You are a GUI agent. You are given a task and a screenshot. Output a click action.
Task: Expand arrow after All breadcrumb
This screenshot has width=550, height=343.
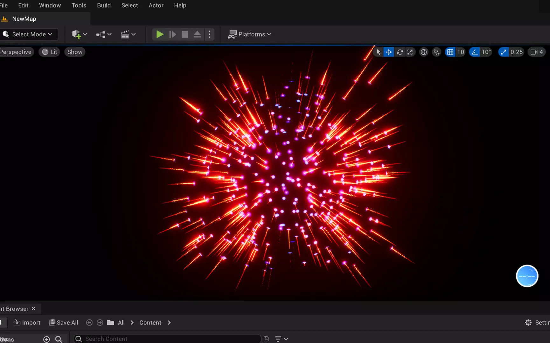coord(132,323)
